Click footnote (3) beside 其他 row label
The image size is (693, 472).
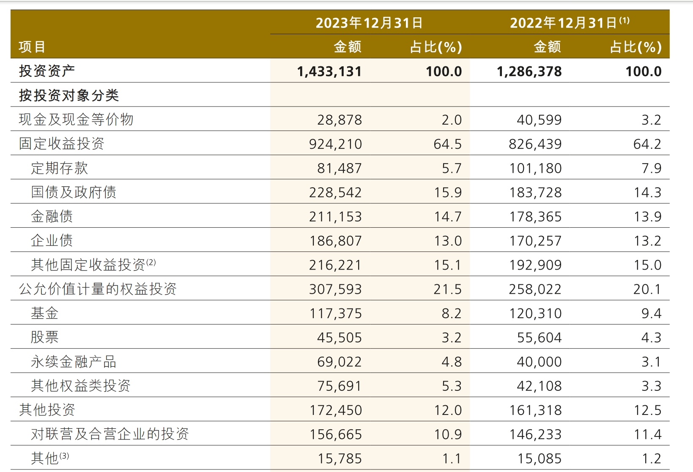tap(64, 456)
